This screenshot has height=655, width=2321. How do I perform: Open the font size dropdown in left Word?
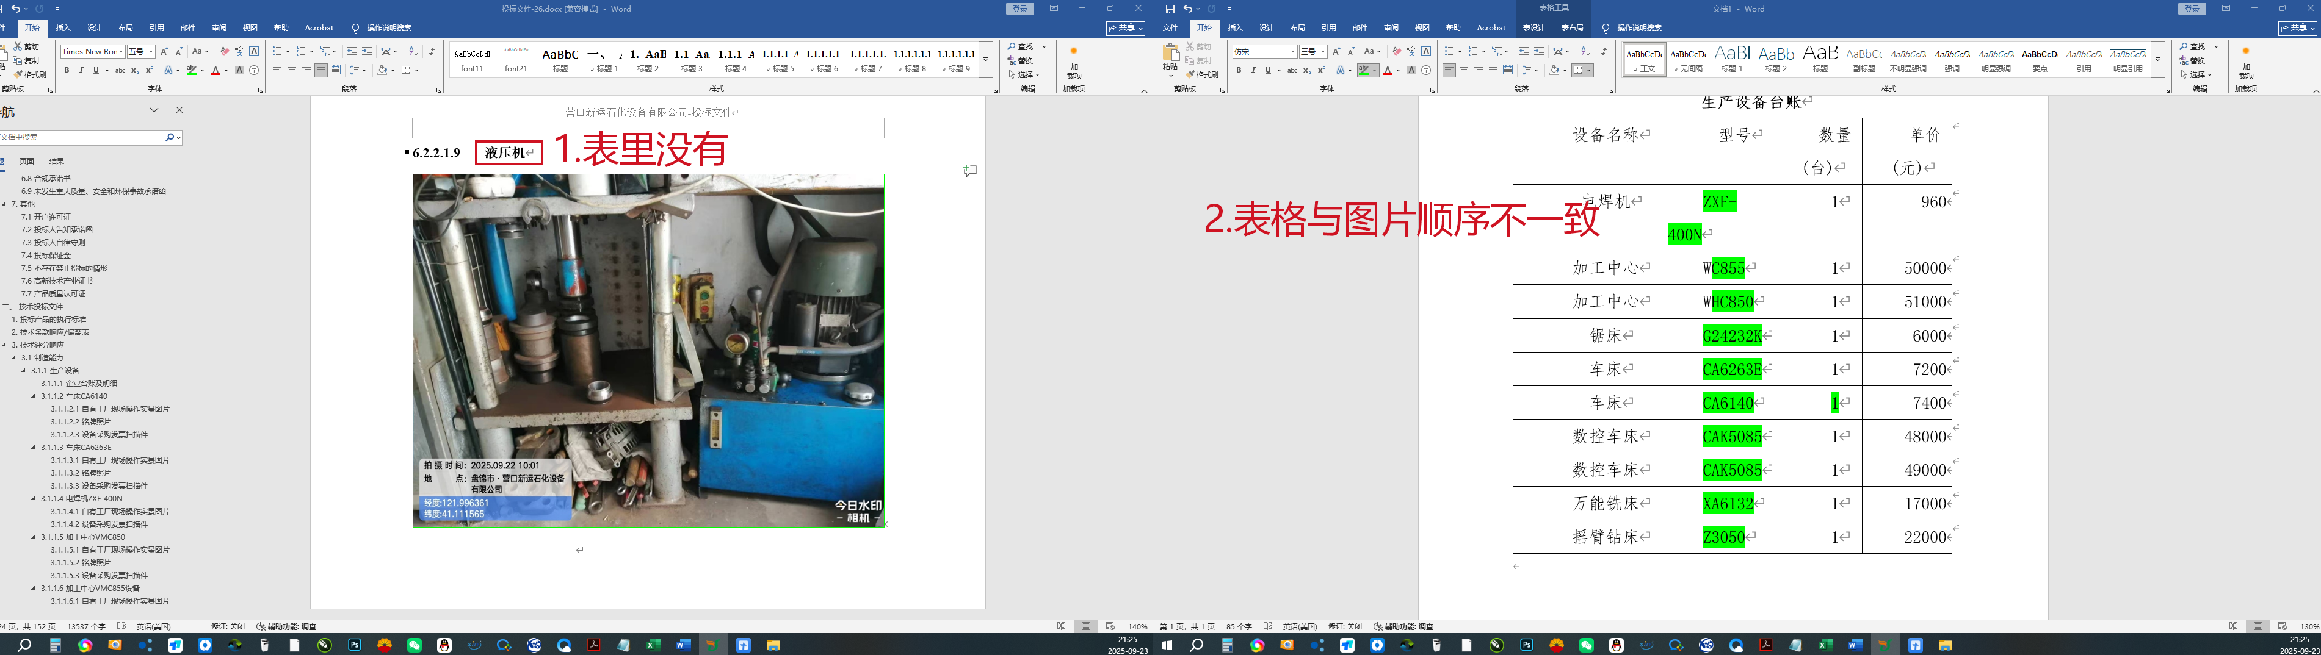coord(151,51)
